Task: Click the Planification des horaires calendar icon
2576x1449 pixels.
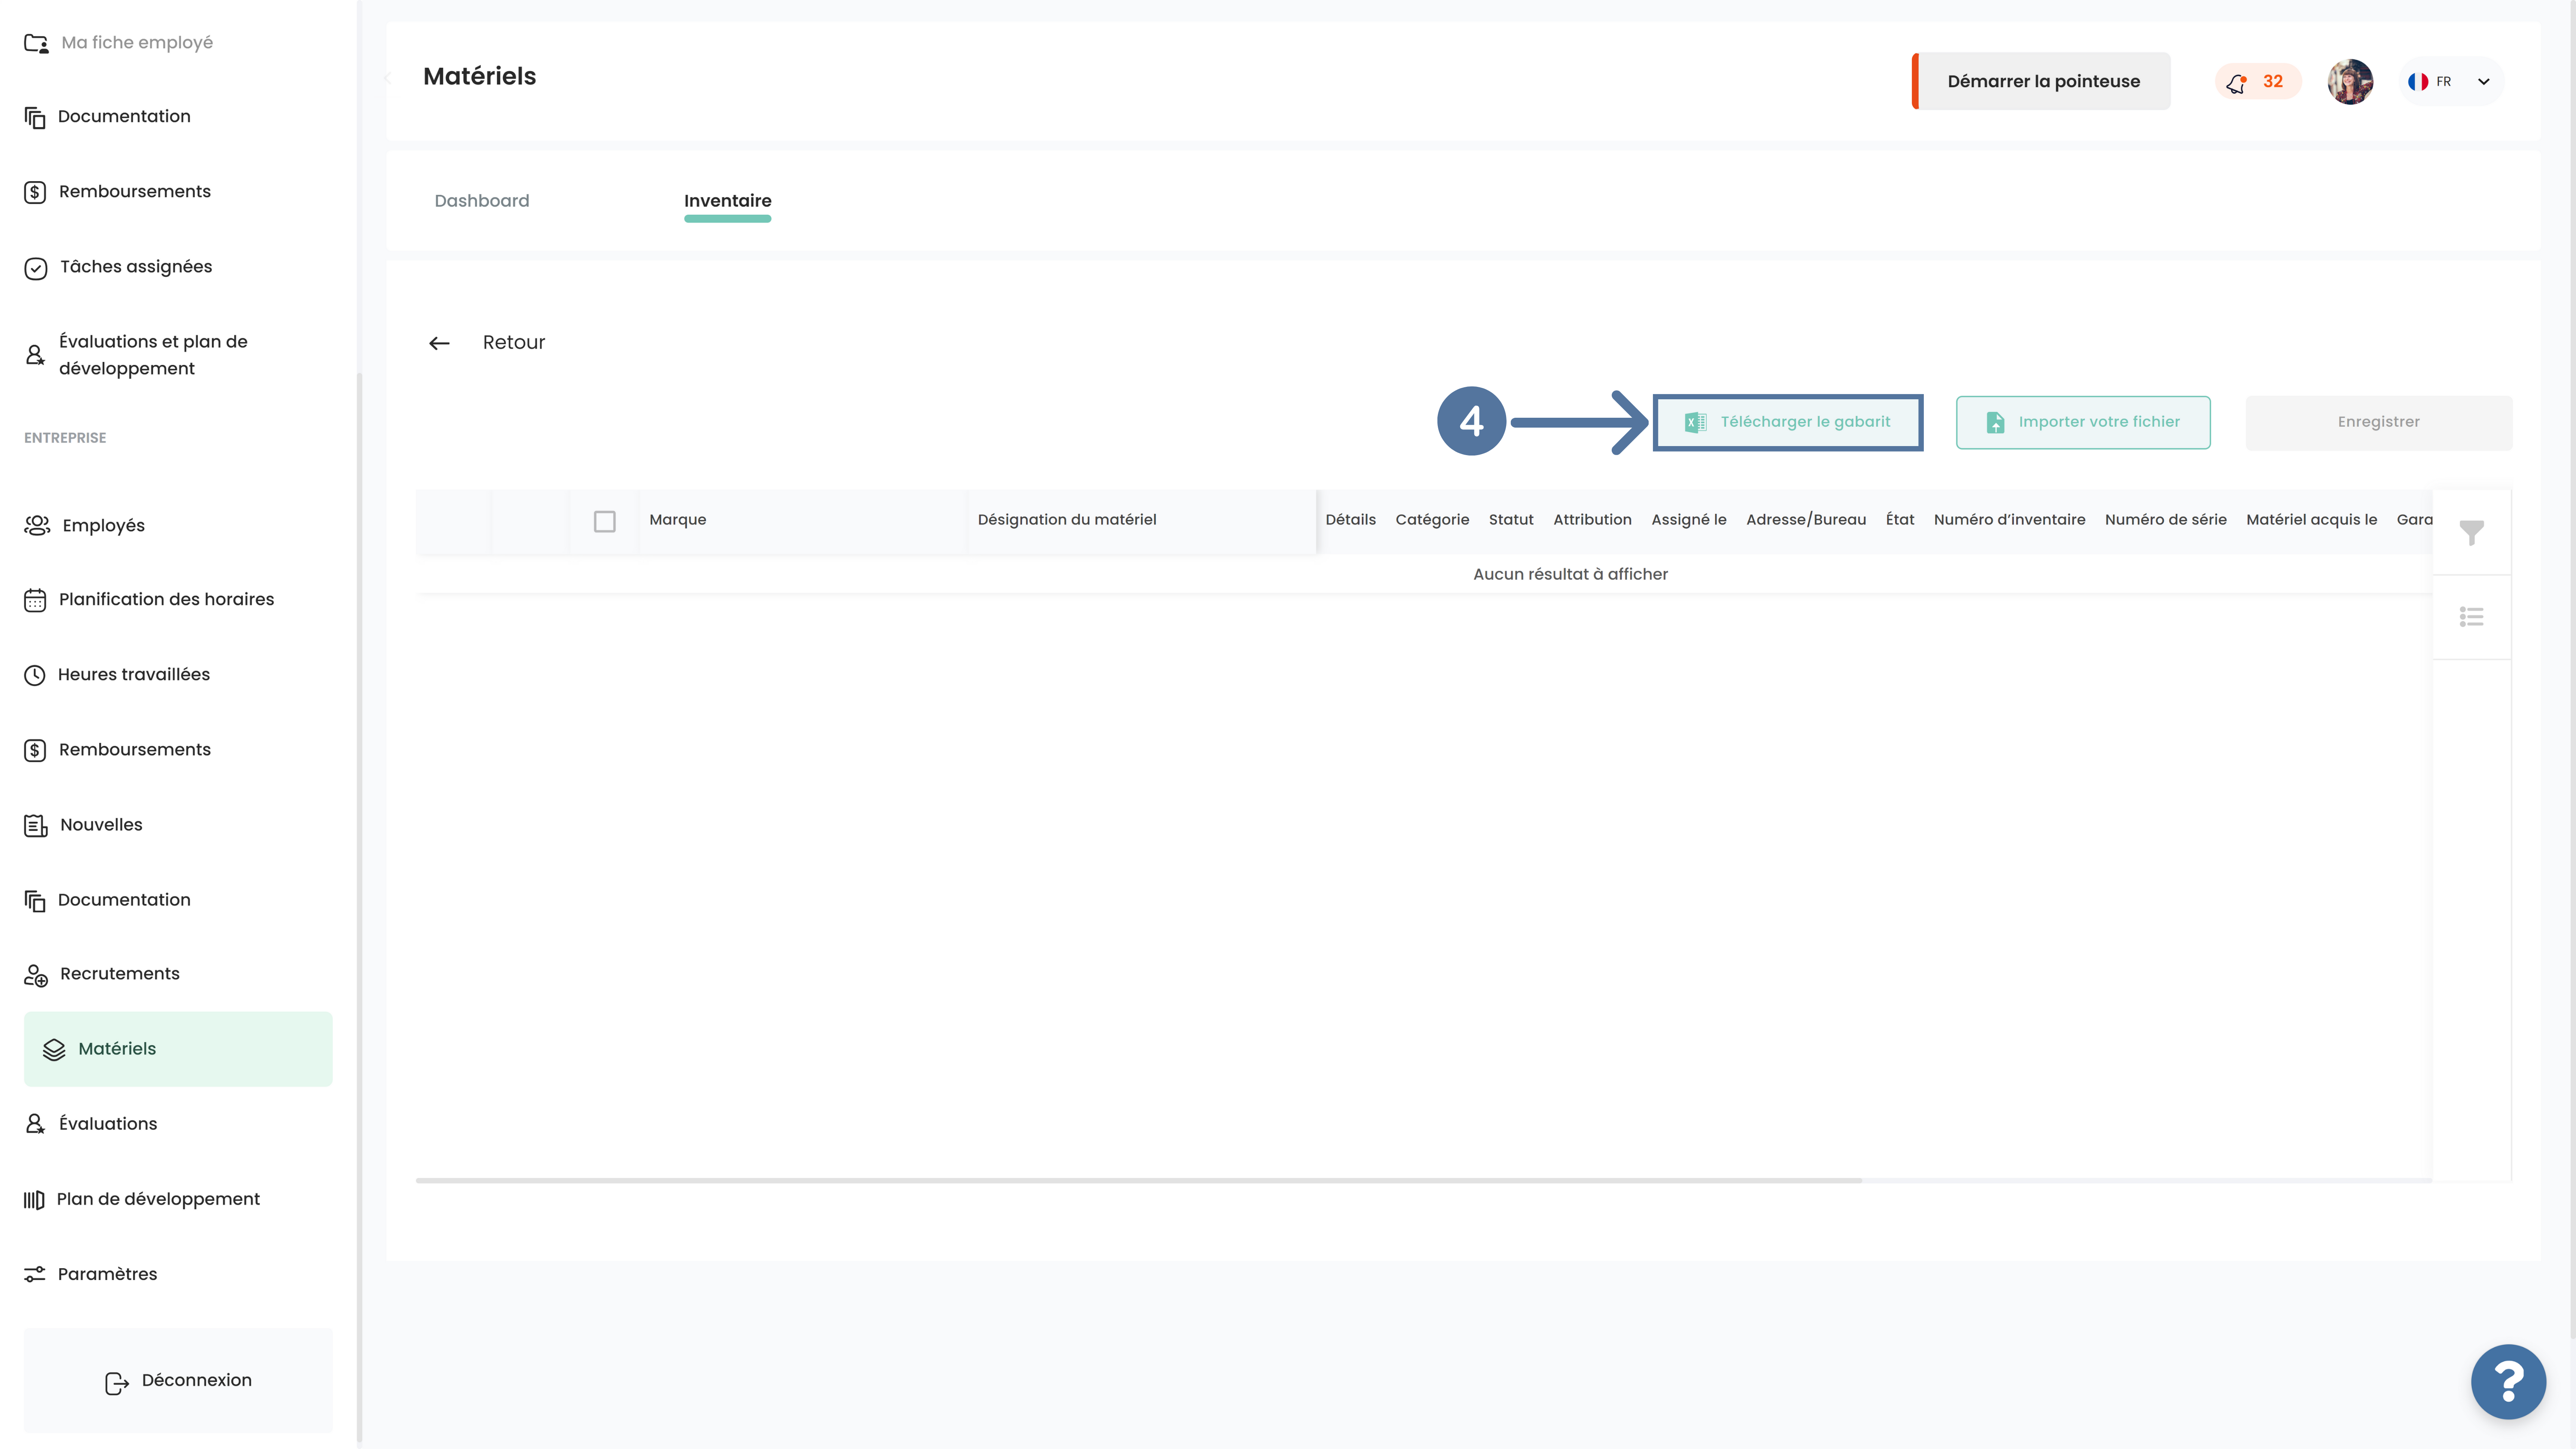Action: click(35, 600)
